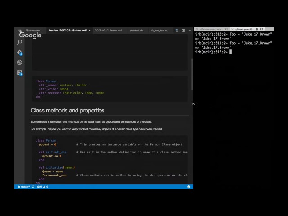Switch to the partially visible -28.class.md tab
This screenshot has height=216, width=288.
[33, 31]
